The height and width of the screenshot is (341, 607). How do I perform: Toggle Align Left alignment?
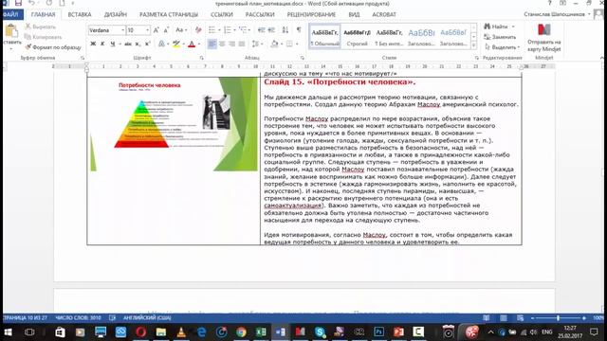pos(212,45)
